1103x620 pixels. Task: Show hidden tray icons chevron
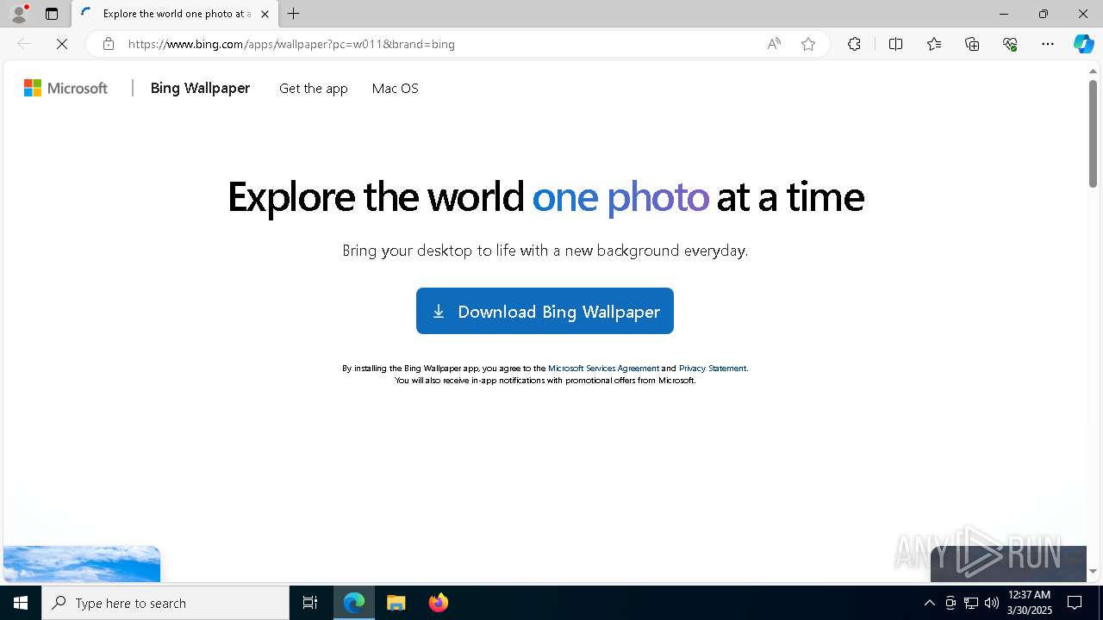pos(929,603)
